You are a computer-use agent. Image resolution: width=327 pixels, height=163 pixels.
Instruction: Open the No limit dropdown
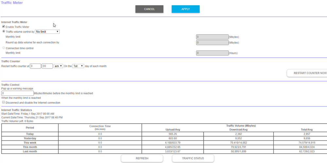[x=47, y=32]
